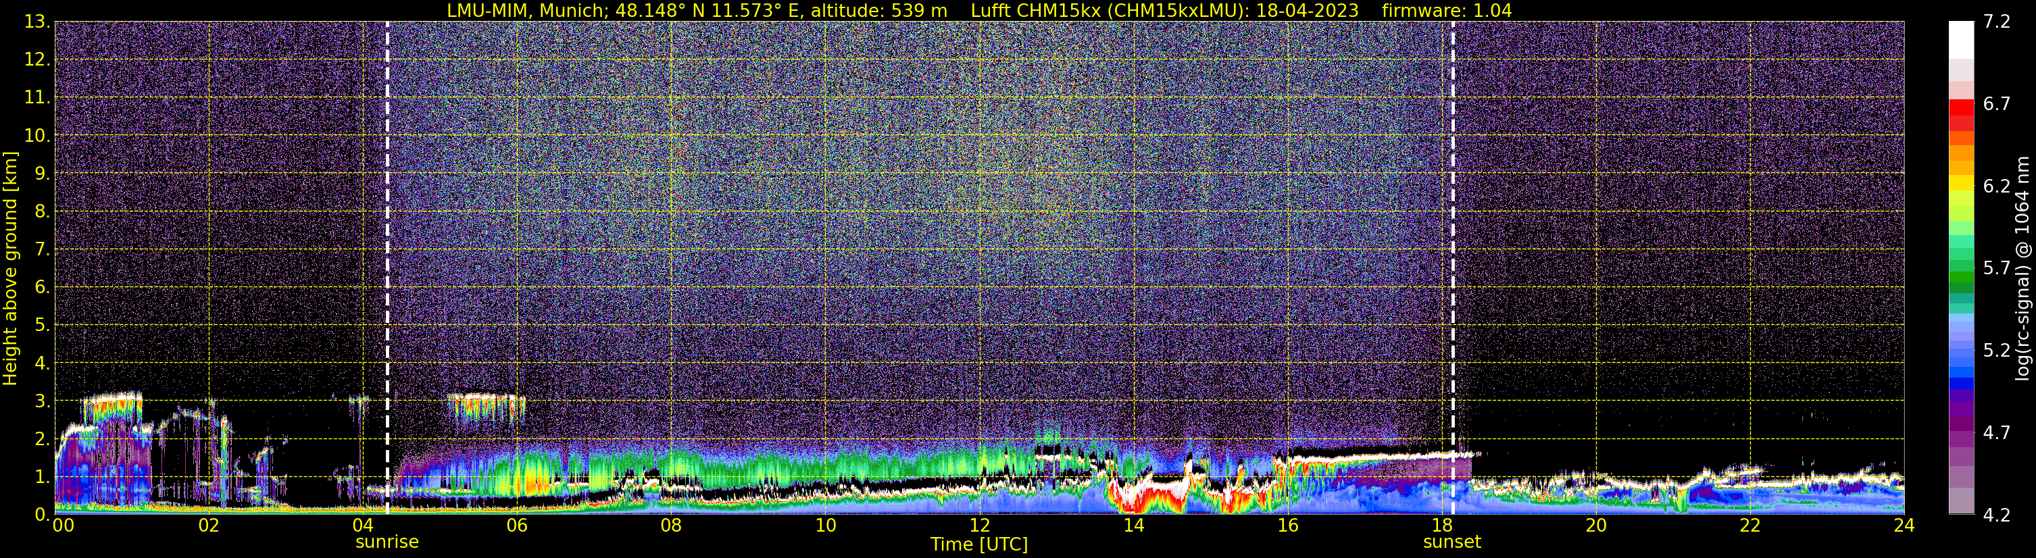This screenshot has height=558, width=2036.
Task: Click the height axis tick label '10.'
Action: click(x=38, y=135)
